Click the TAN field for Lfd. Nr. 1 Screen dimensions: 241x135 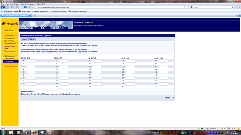point(31,61)
